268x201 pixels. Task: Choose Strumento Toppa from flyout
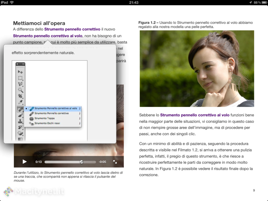(45, 118)
